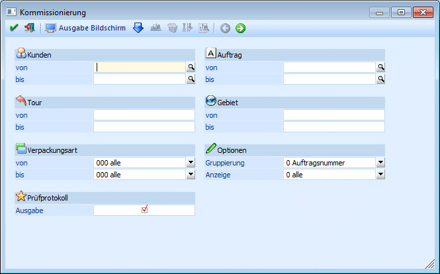Click the Gebiet bis input field
This screenshot has width=440, height=274.
333,126
